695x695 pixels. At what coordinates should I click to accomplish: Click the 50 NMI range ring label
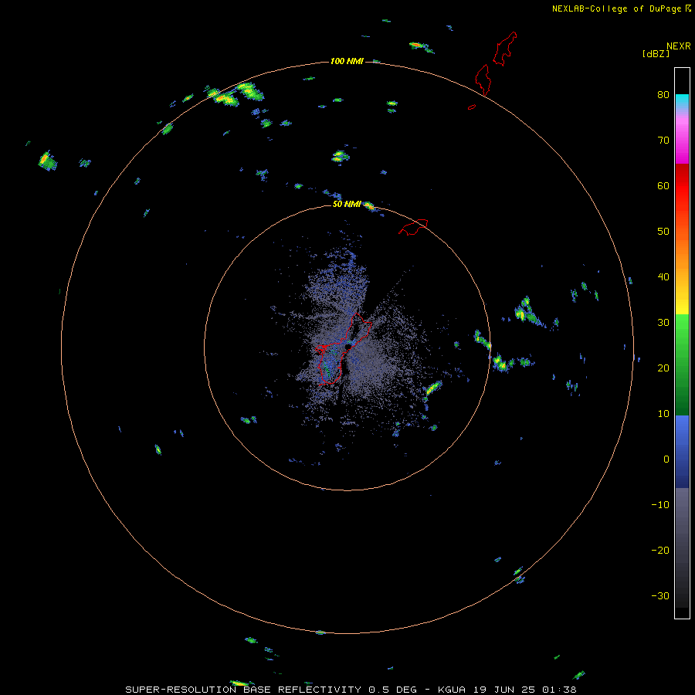coord(347,204)
